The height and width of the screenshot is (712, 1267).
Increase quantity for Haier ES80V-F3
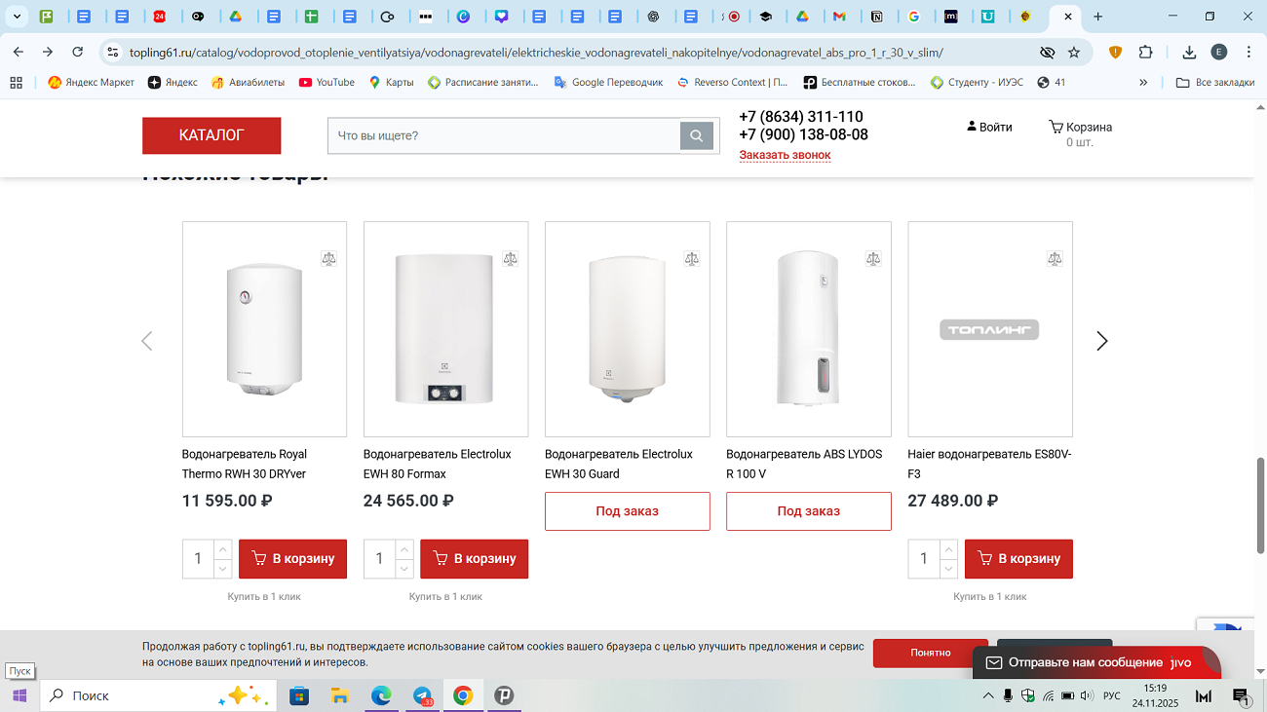pyautogui.click(x=948, y=550)
